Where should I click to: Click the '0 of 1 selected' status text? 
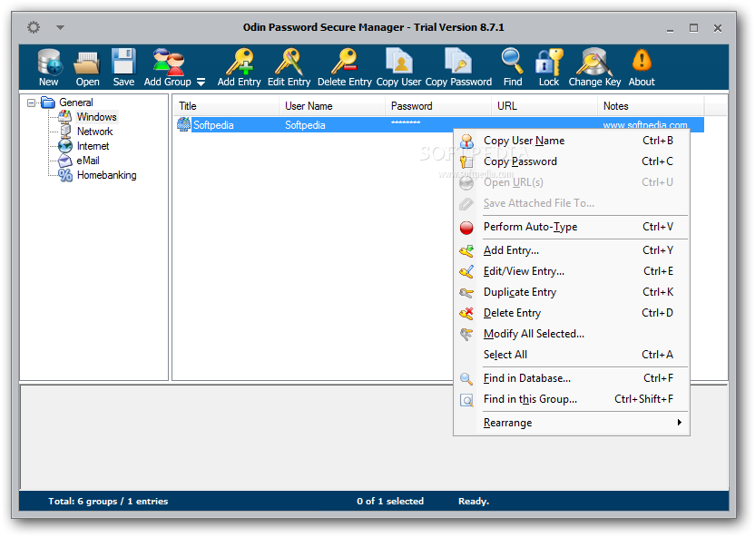[390, 502]
